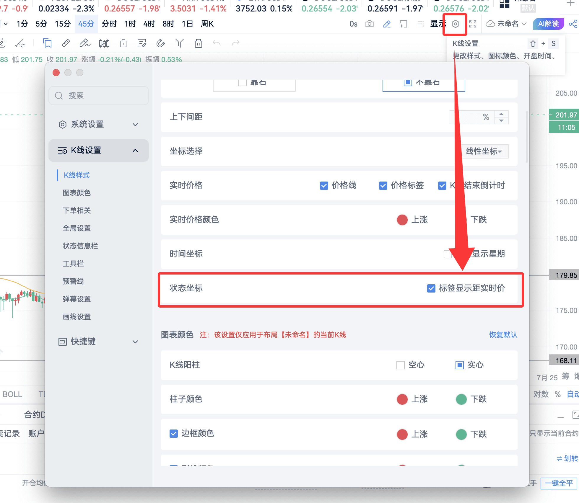Image resolution: width=579 pixels, height=503 pixels.
Task: Open the period dropdown chevron left of 1分
Action: (x=6, y=24)
